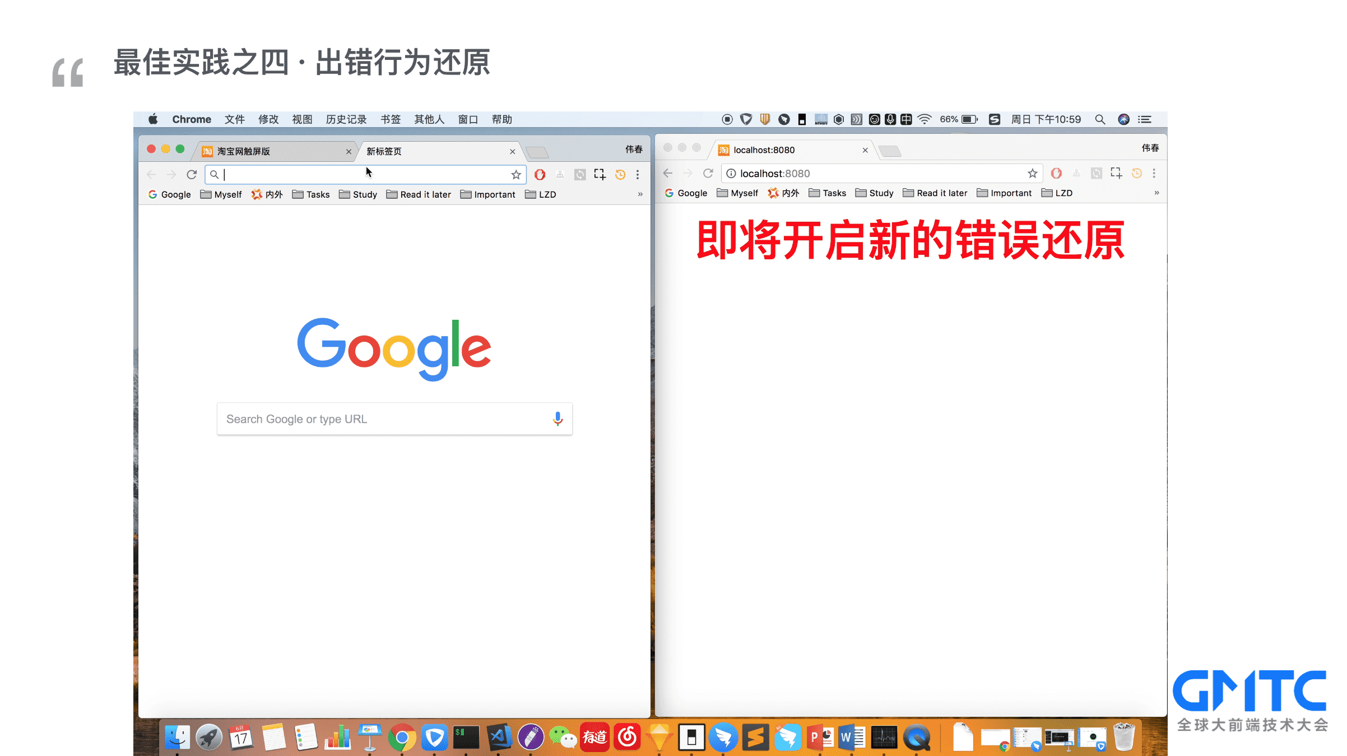Reload the localhost:8080 page in the right window
This screenshot has width=1347, height=756.
coord(708,174)
